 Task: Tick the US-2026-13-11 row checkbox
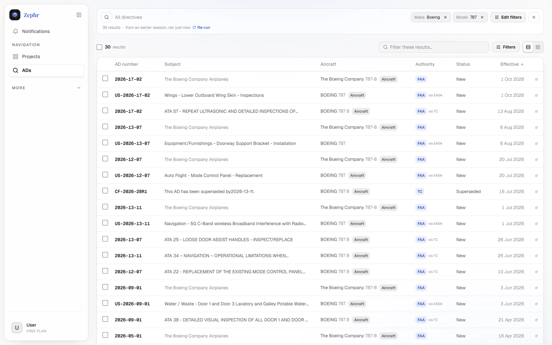(105, 223)
